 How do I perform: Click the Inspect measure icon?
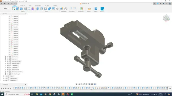coord(89,9)
